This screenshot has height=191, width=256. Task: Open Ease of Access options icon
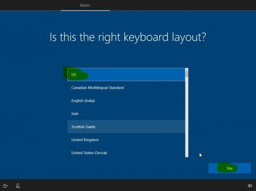click(x=5, y=186)
